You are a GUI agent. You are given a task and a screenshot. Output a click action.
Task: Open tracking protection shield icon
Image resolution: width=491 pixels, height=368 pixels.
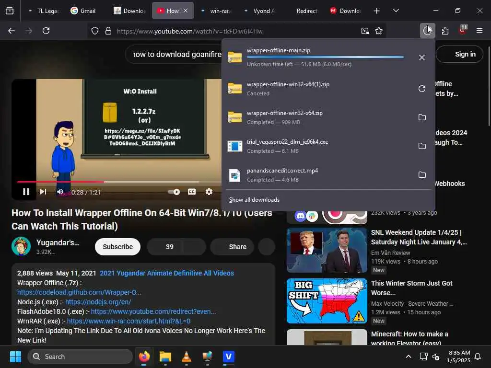tap(95, 31)
